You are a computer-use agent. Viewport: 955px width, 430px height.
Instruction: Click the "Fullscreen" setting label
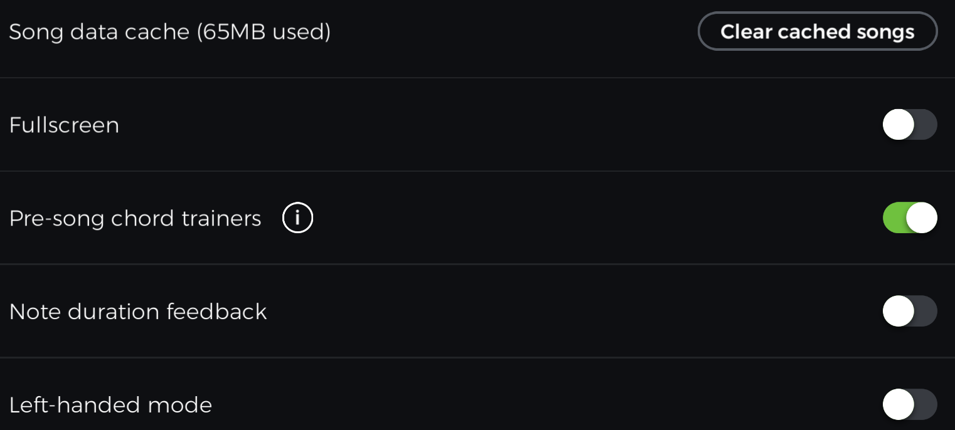[x=64, y=125]
